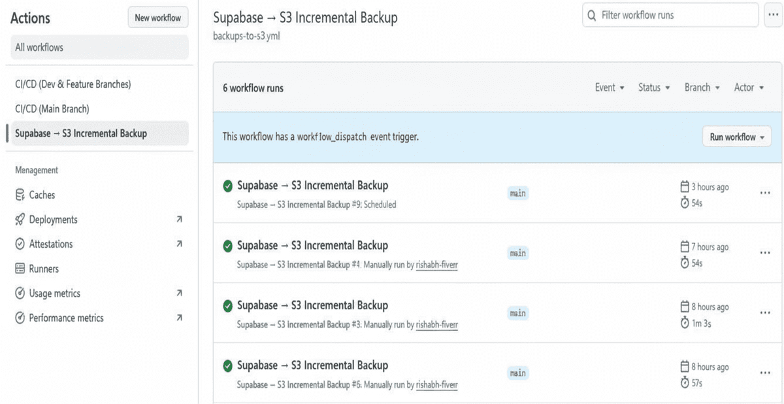Click the stopwatch icon beside 1m 3s

685,323
